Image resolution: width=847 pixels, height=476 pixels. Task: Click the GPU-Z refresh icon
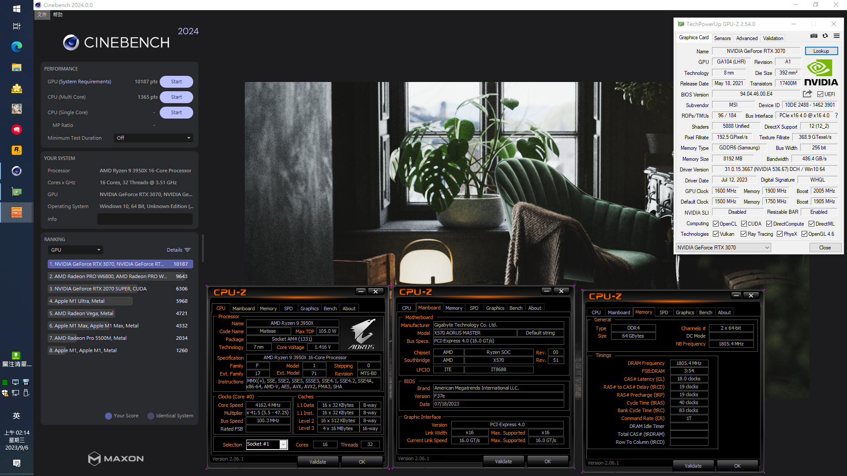click(825, 36)
